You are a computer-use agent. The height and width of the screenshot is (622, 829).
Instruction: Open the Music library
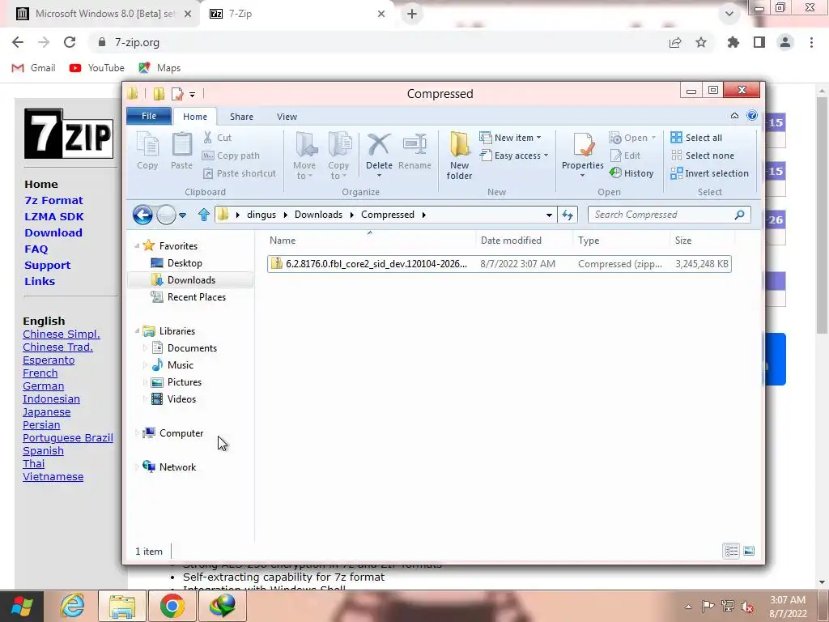[181, 365]
